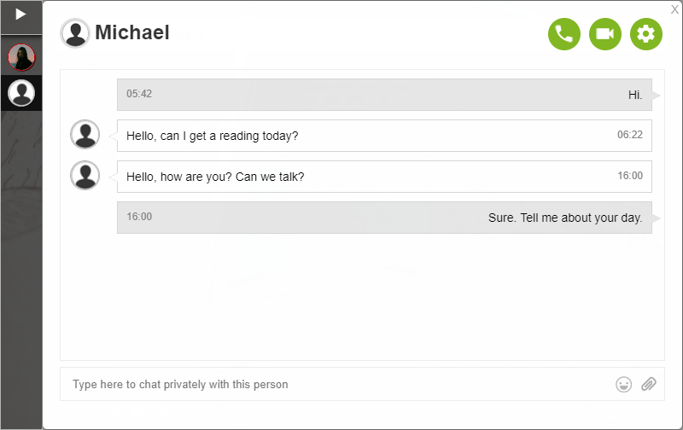The width and height of the screenshot is (683, 430).
Task: Click "Hello, can I get a reading today?" message
Action: tap(384, 136)
